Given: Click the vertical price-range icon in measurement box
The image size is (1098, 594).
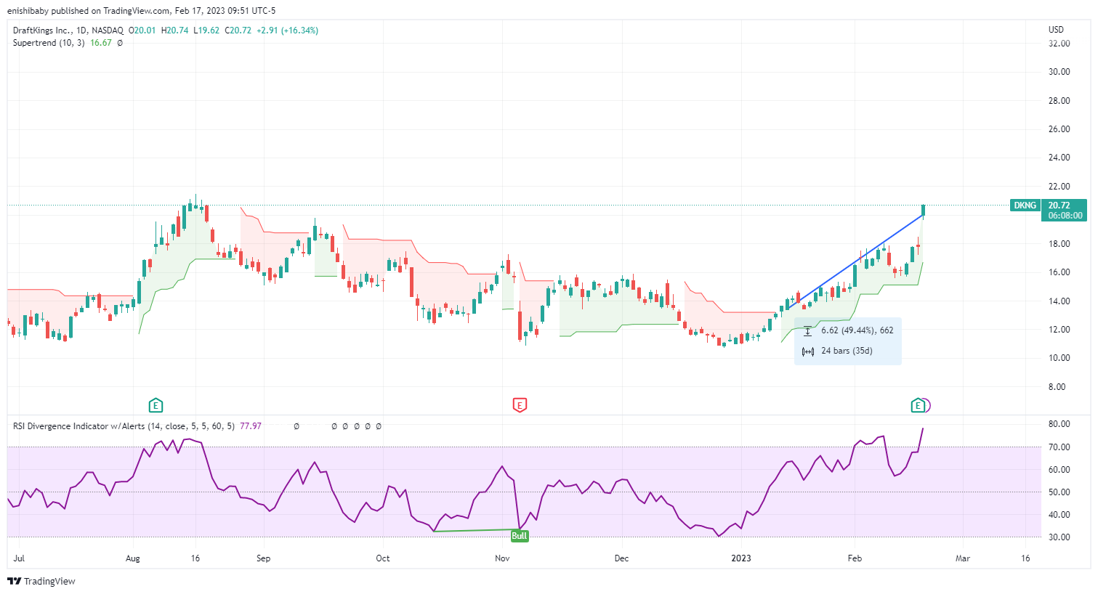Looking at the screenshot, I should click(x=807, y=330).
